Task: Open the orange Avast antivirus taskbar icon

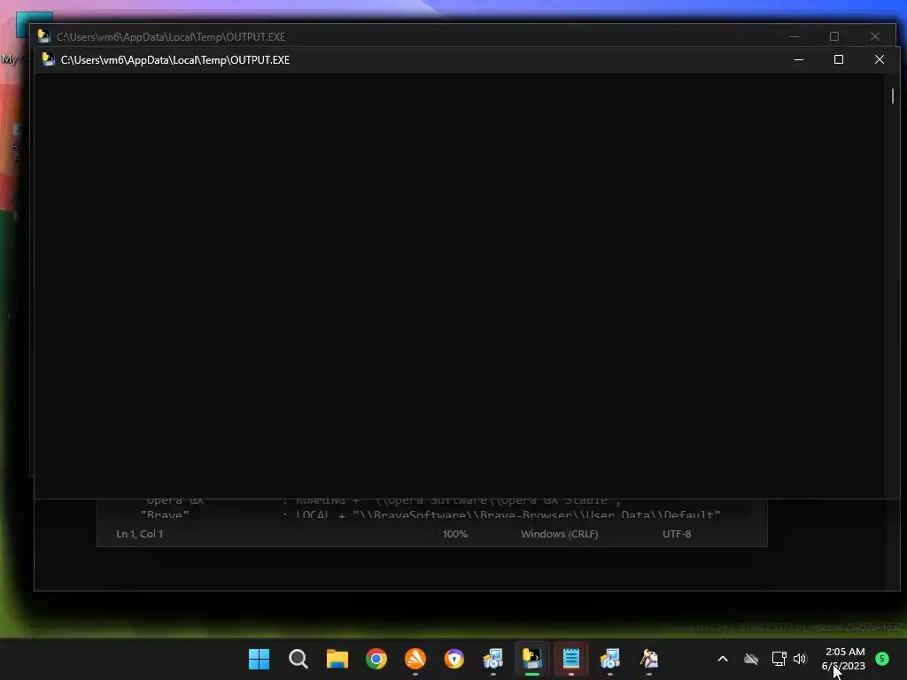Action: pos(415,659)
